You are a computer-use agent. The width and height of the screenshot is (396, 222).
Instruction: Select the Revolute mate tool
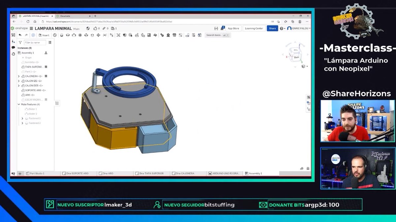(68, 35)
